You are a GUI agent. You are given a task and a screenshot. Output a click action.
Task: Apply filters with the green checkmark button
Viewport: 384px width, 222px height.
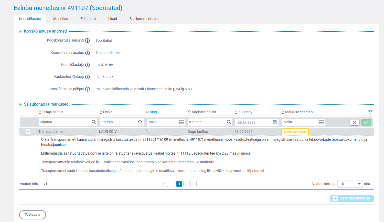coord(366,122)
